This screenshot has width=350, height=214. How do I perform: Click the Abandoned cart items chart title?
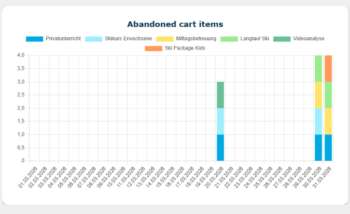(175, 24)
